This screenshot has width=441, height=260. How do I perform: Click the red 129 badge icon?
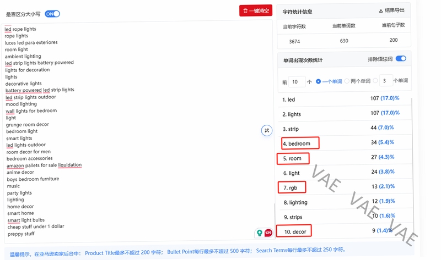[x=268, y=233]
